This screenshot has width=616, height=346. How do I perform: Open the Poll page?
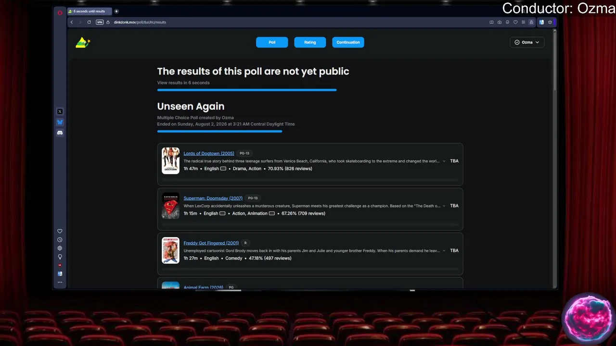click(272, 42)
